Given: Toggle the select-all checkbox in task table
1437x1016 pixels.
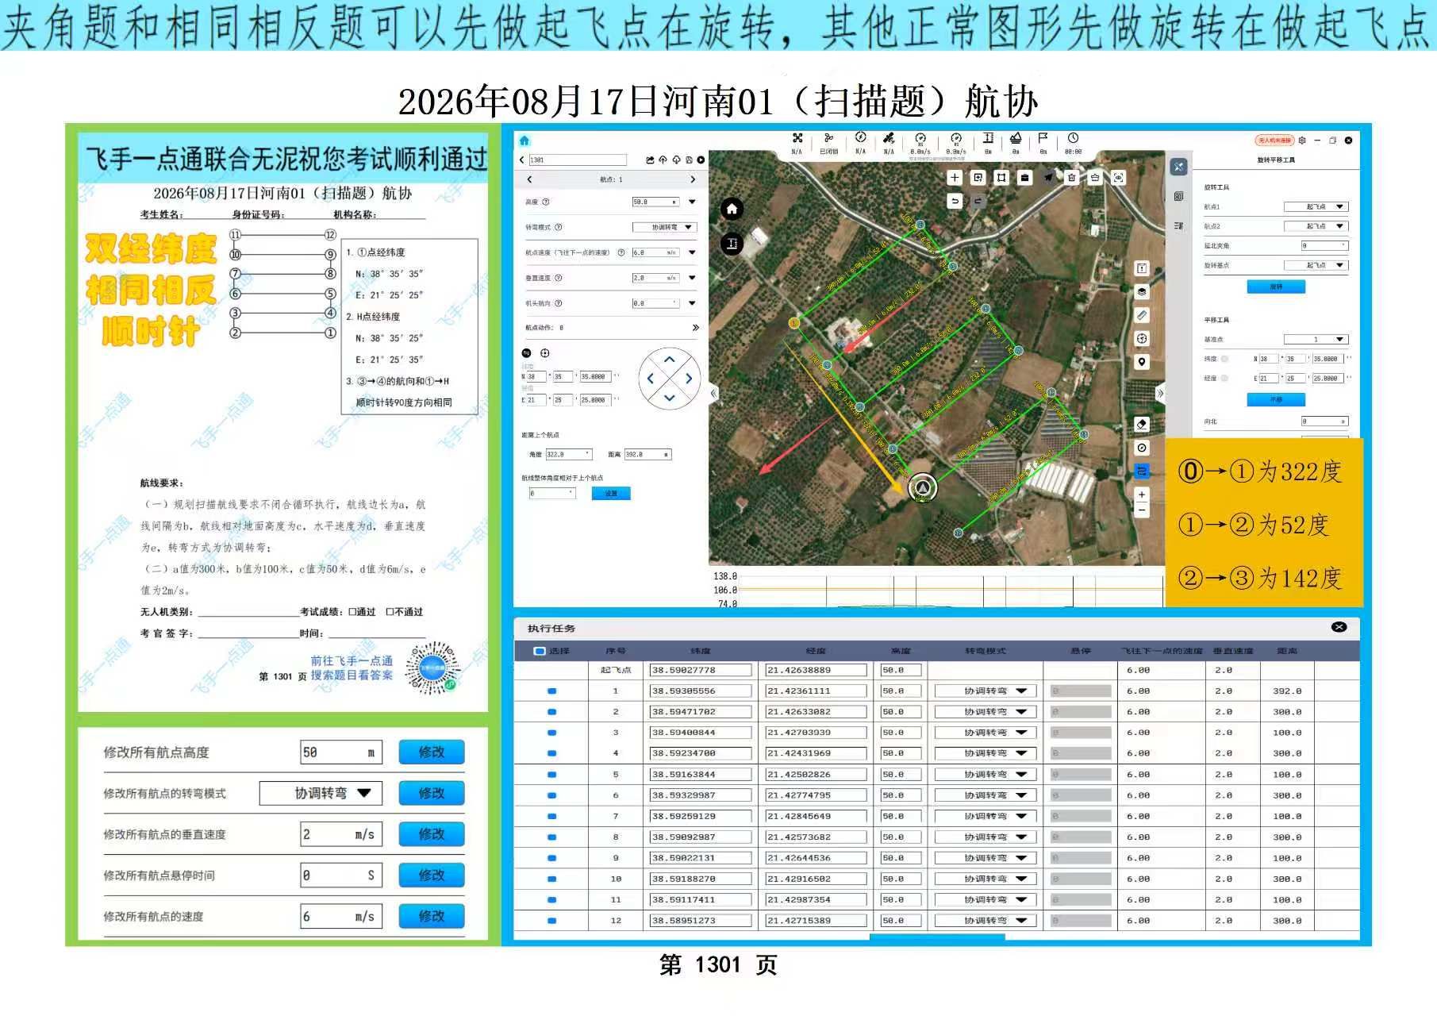Looking at the screenshot, I should click(x=539, y=651).
